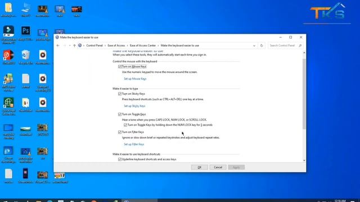Click the Back arrow in Control Panel
360x202 pixels.
(58, 45)
